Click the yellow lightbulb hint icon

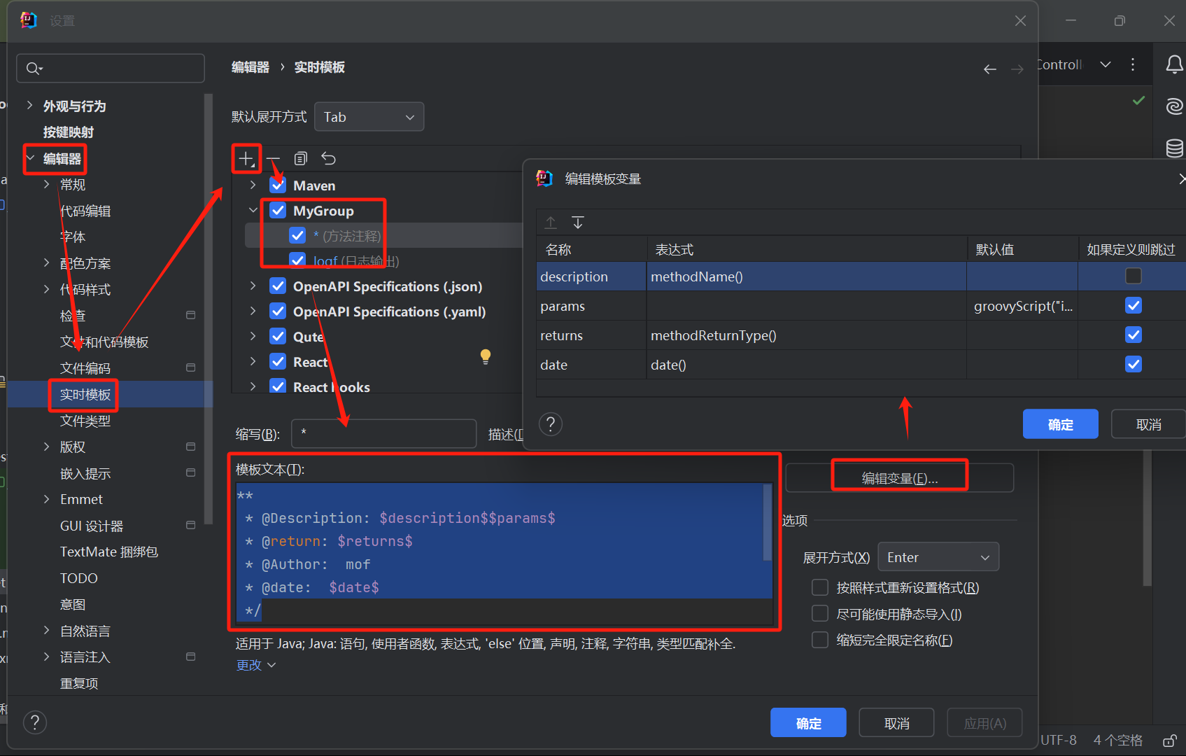tap(486, 356)
